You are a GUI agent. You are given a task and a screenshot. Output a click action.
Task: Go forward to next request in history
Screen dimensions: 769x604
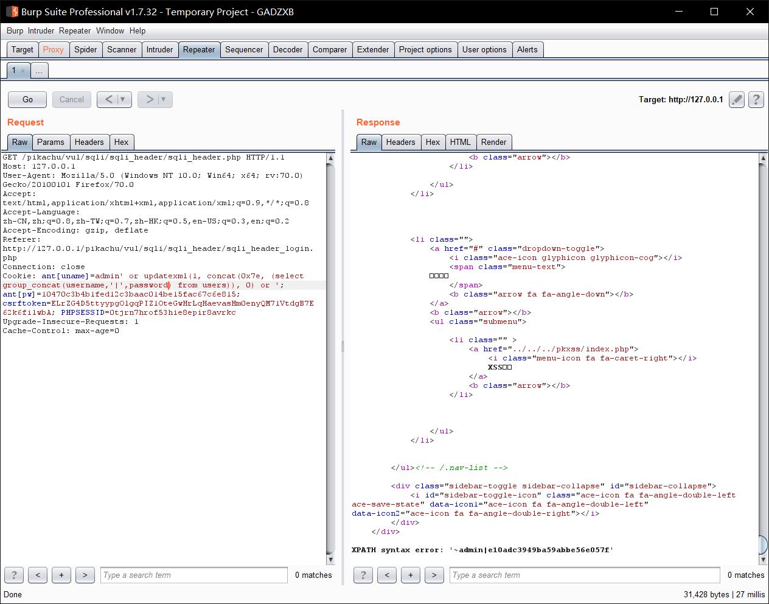[149, 99]
